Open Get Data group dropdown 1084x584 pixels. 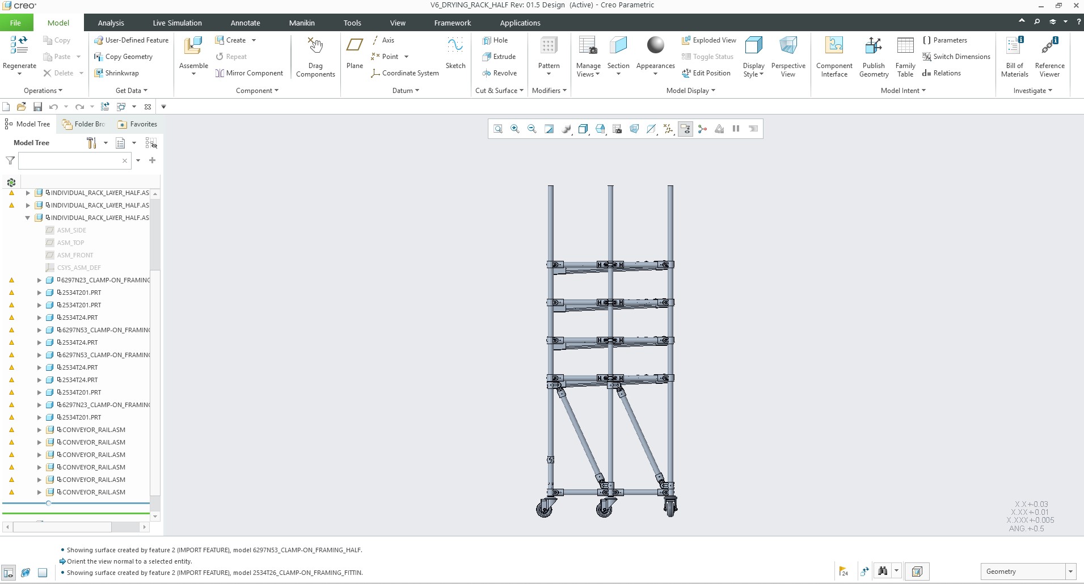[x=132, y=91]
